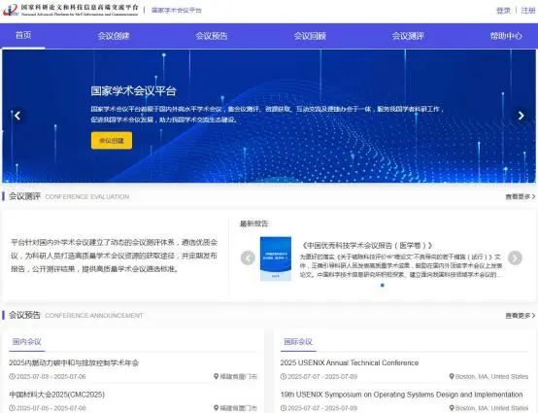Show previous report with gray left arrow
This screenshot has height=413, width=538.
[x=248, y=258]
